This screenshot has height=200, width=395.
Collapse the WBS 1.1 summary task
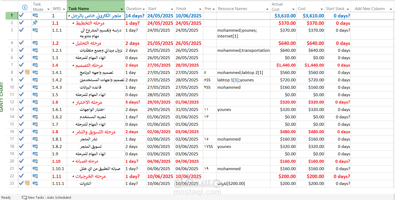(x=73, y=23)
